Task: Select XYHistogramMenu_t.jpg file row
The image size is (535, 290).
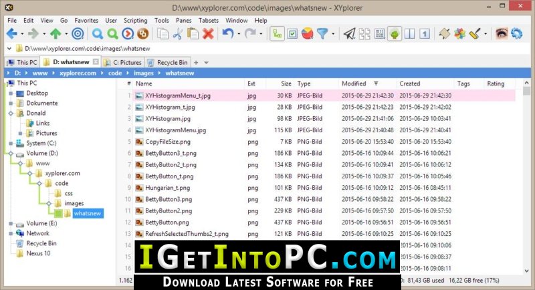Action: [x=324, y=96]
